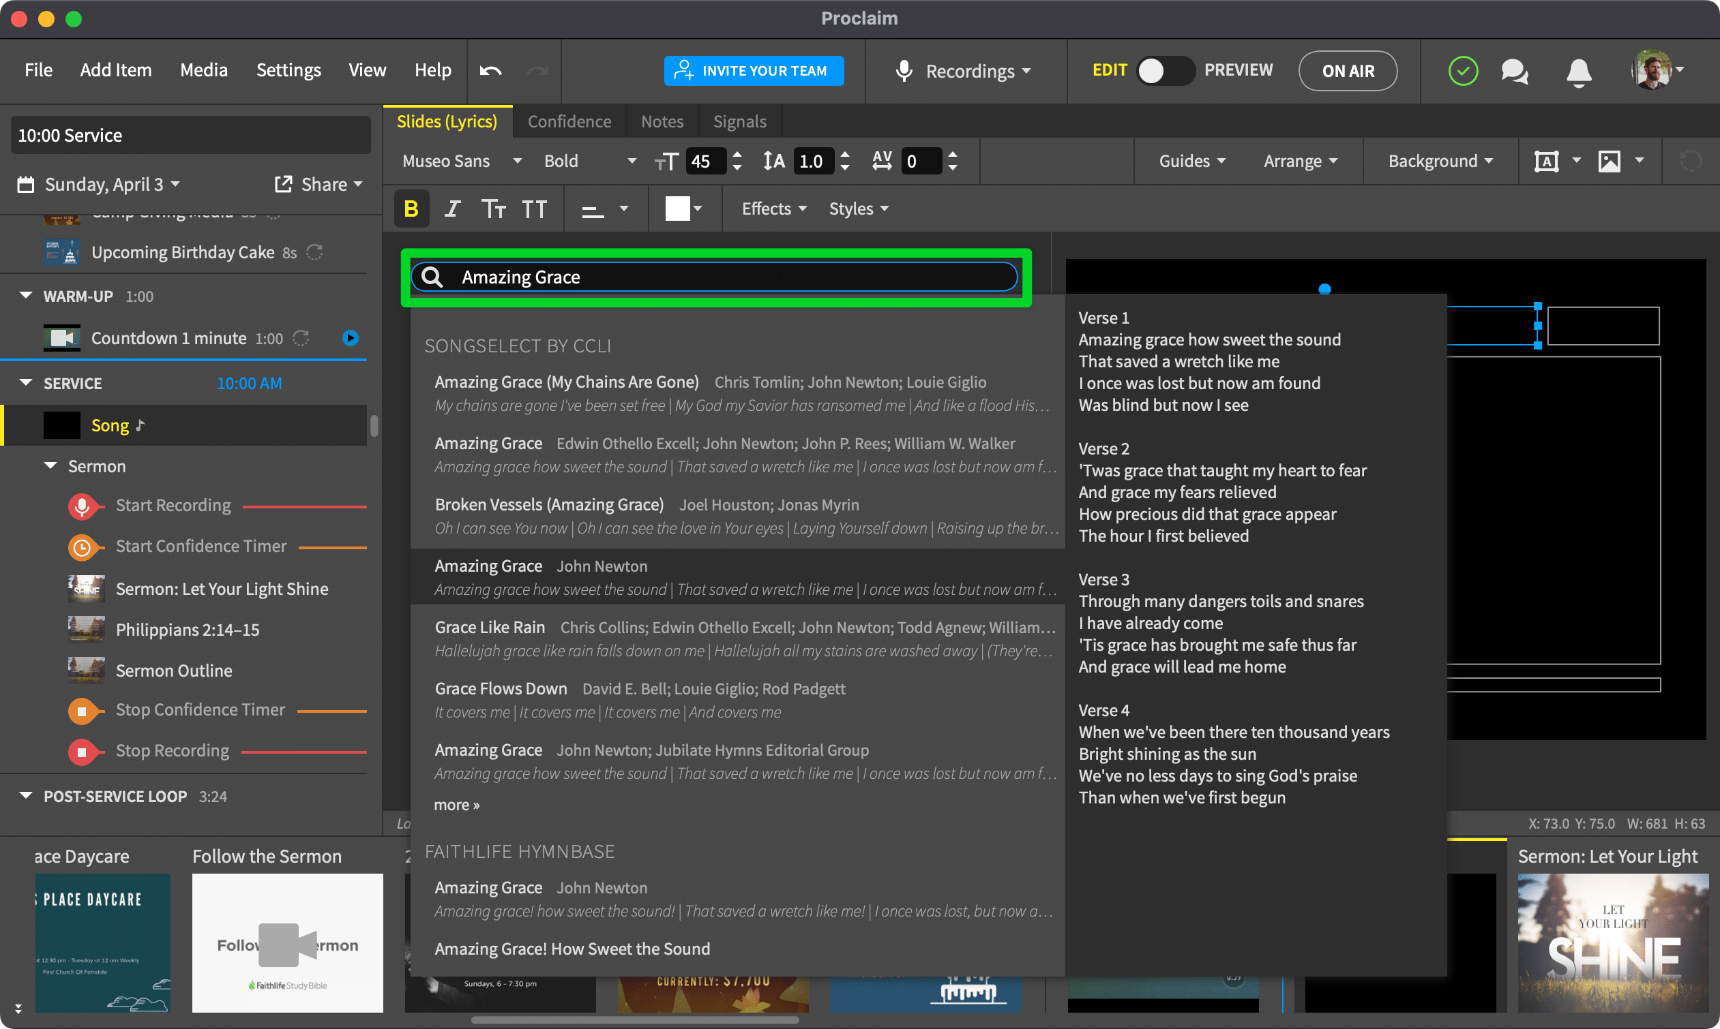Image resolution: width=1720 pixels, height=1029 pixels.
Task: Select Broken Vessels (Amazing Grace) result
Action: coord(738,517)
